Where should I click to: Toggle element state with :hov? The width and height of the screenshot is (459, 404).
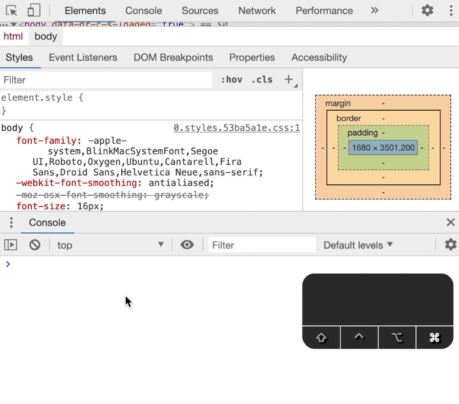pyautogui.click(x=232, y=80)
